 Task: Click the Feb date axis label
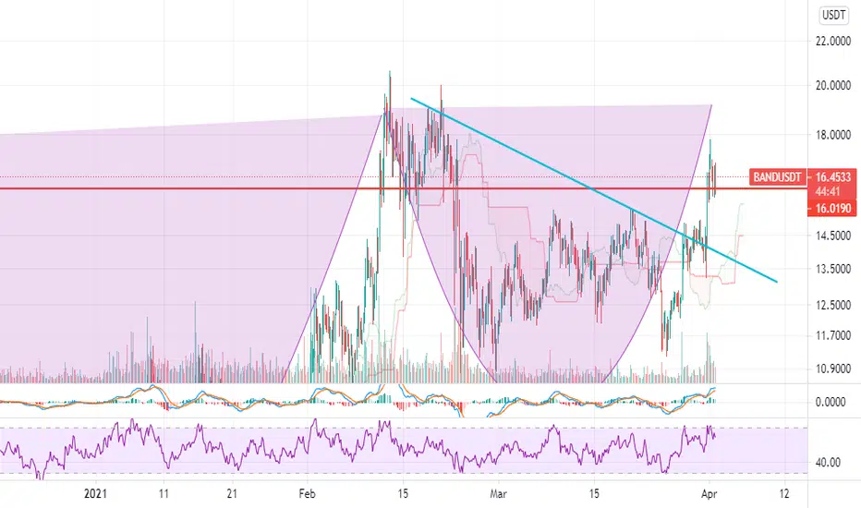307,493
